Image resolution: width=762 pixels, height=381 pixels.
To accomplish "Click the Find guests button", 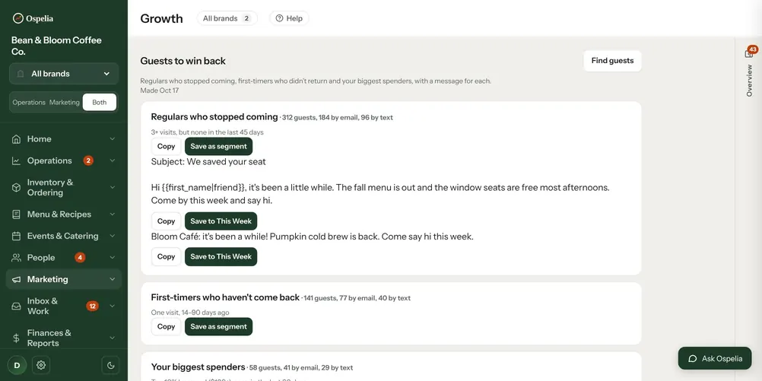I will (612, 61).
